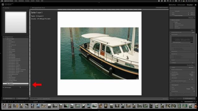Switch to grid view icon in filmstrip bar
Screen dimensions: 198x111
pyautogui.click(x=8, y=102)
